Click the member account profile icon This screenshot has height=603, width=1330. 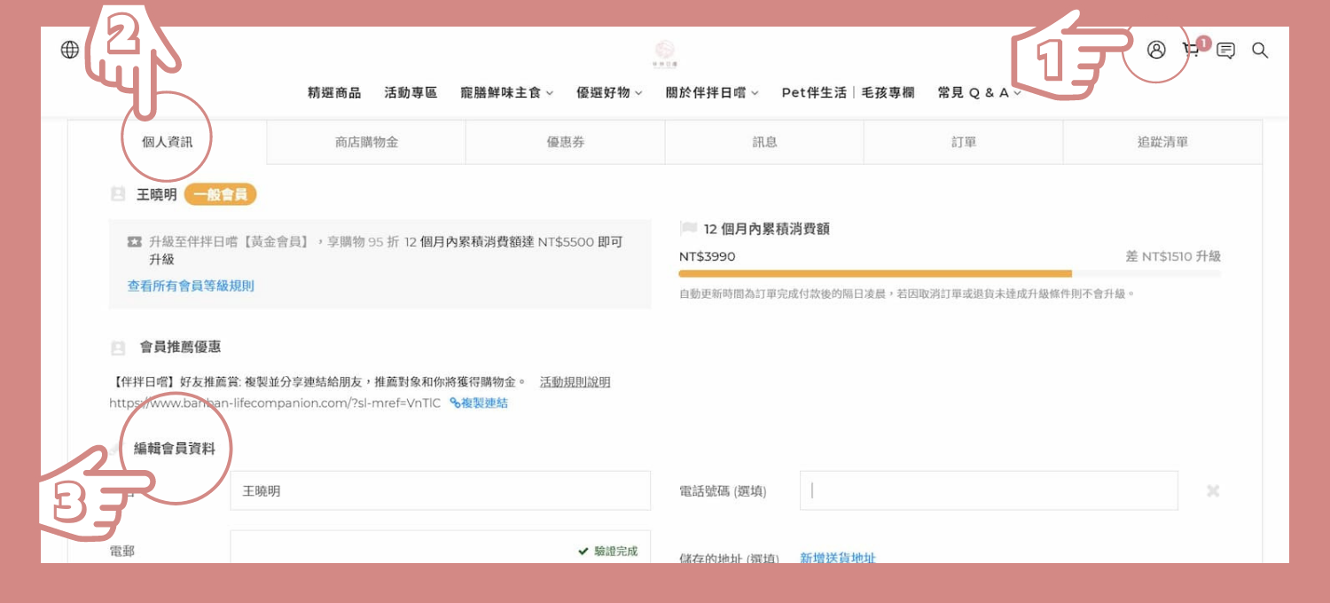click(1156, 50)
